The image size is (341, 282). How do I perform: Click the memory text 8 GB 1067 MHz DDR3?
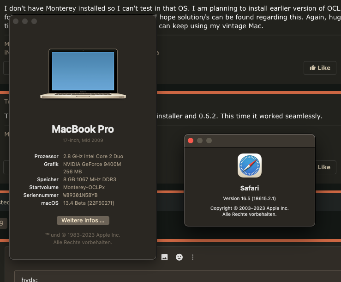tap(90, 179)
